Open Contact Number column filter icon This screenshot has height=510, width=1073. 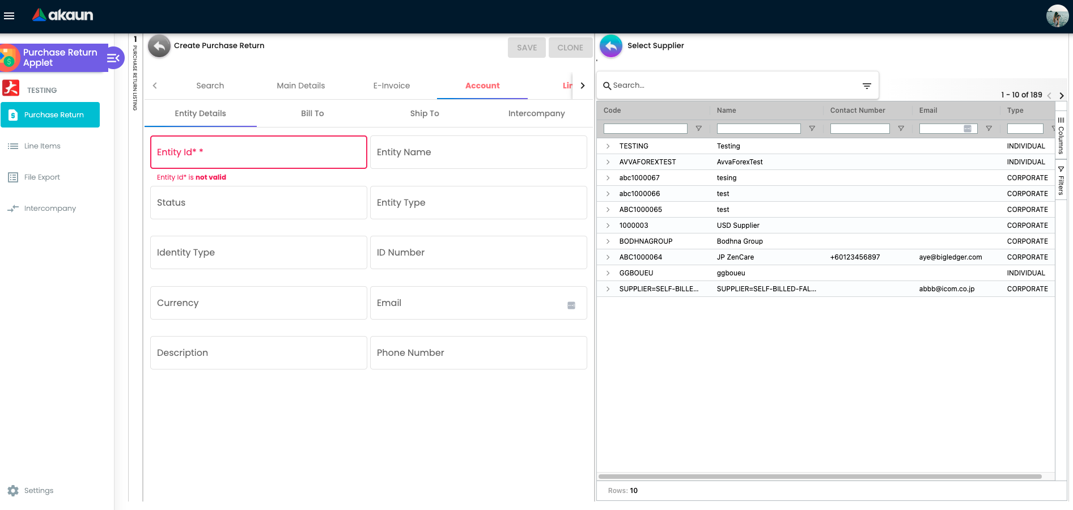point(901,129)
